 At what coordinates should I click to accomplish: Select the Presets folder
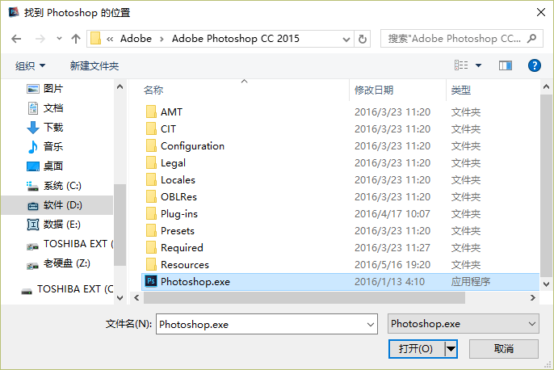click(178, 231)
